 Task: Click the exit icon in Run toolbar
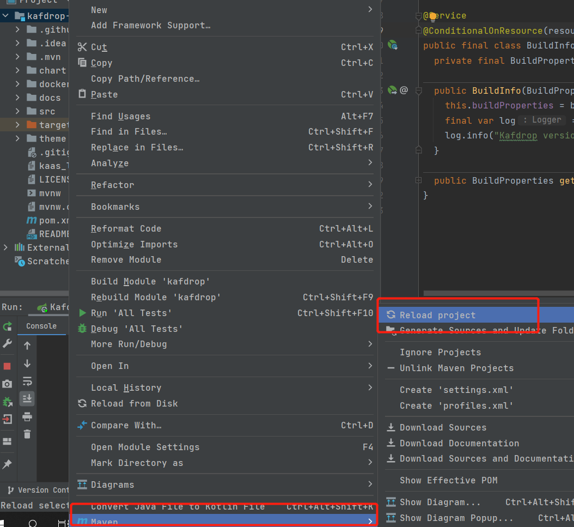coord(7,419)
